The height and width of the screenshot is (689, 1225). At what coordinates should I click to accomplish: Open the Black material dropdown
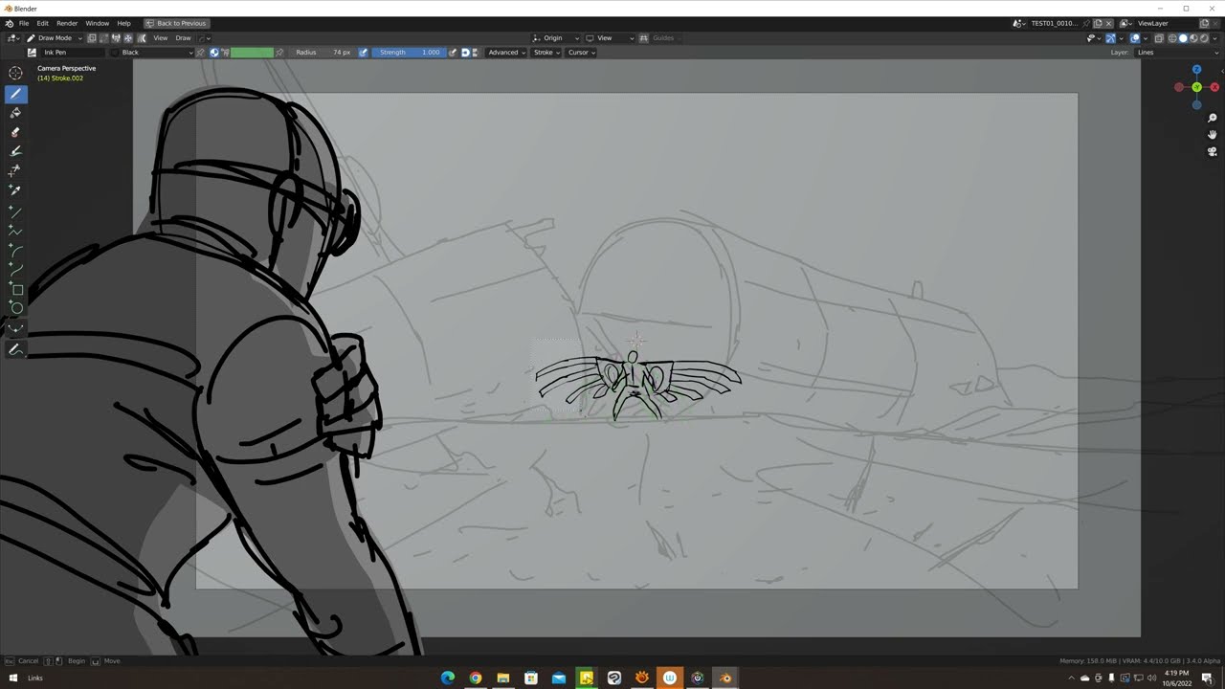click(x=152, y=53)
